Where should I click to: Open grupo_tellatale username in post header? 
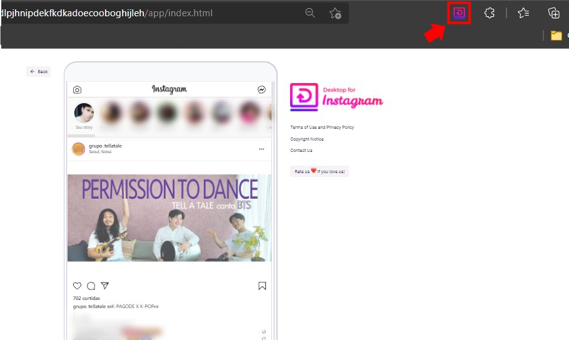click(105, 146)
